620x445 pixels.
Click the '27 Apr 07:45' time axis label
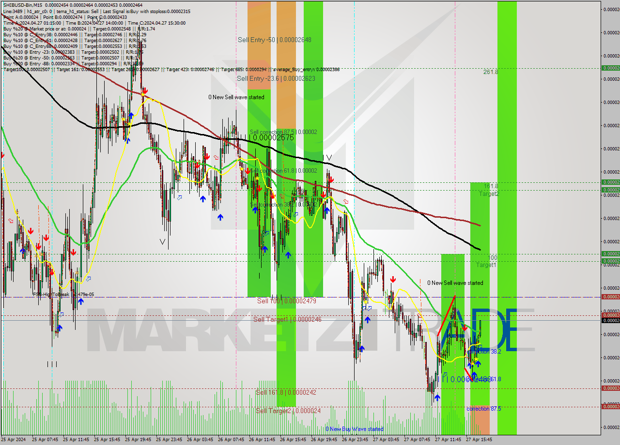pyautogui.click(x=417, y=440)
